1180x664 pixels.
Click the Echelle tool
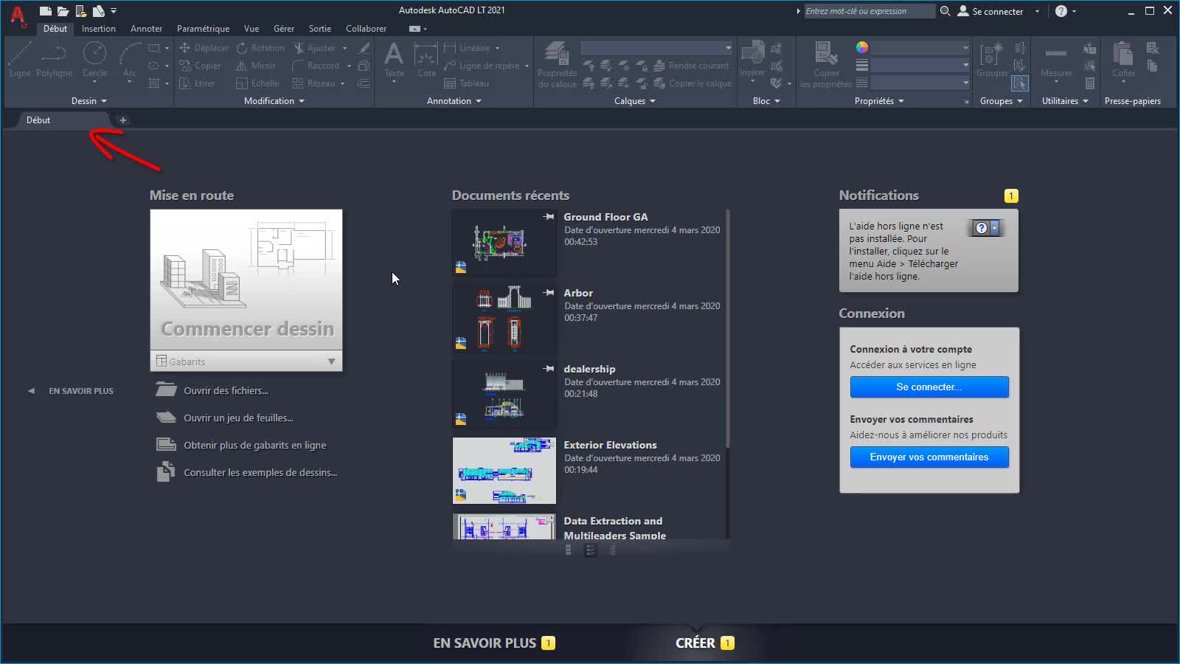click(x=257, y=83)
